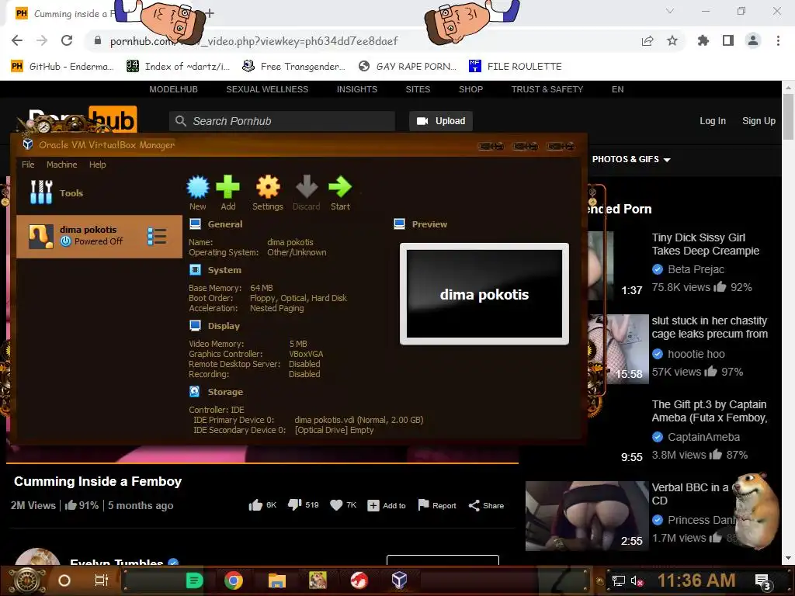795x596 pixels.
Task: Click the Storage section header
Action: pyautogui.click(x=225, y=392)
